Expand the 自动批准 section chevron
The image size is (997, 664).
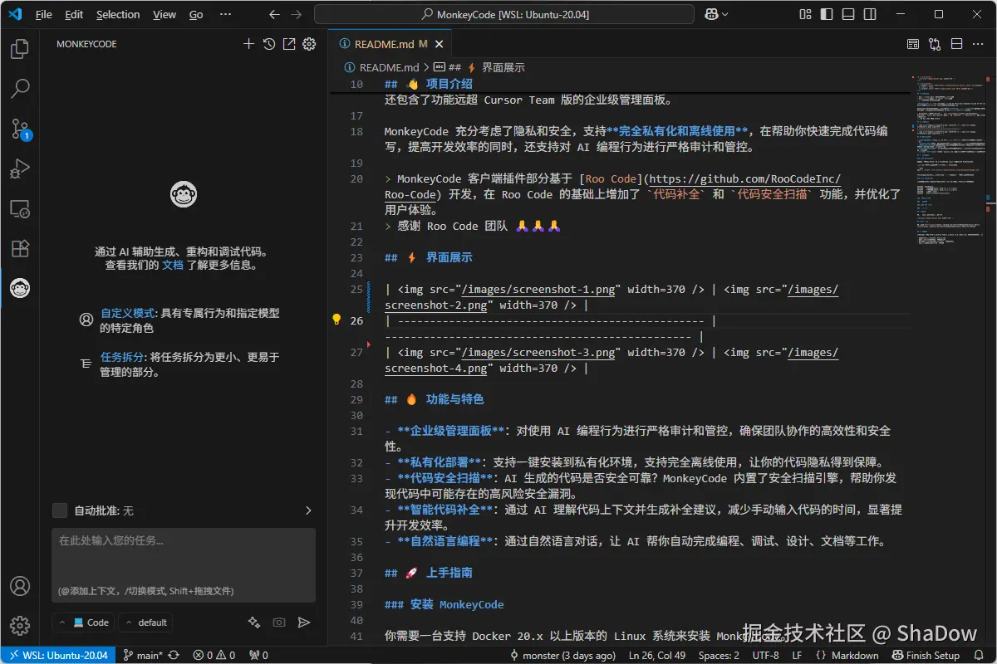[x=308, y=510]
